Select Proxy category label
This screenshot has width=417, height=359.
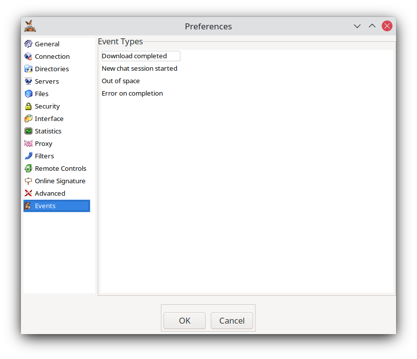44,144
